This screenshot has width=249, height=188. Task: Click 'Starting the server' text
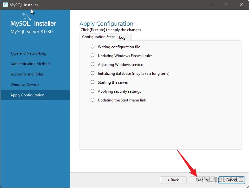click(113, 82)
